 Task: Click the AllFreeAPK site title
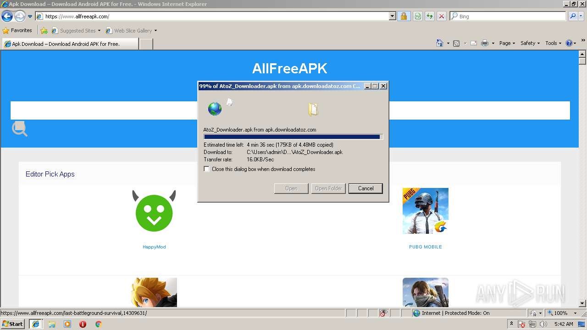290,68
